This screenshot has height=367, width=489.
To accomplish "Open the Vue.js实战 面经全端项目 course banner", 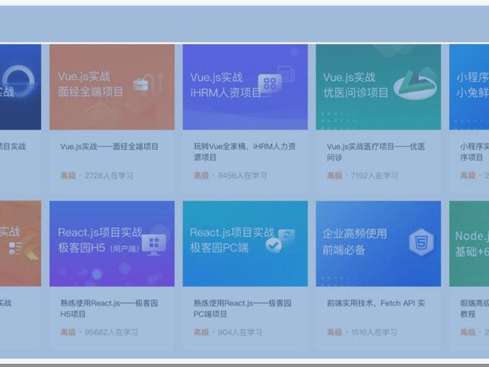I will pyautogui.click(x=112, y=87).
